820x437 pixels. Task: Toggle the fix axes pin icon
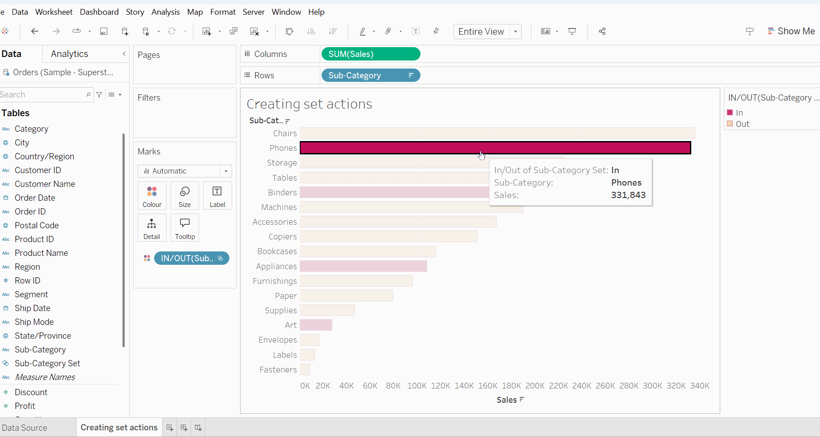coord(436,31)
